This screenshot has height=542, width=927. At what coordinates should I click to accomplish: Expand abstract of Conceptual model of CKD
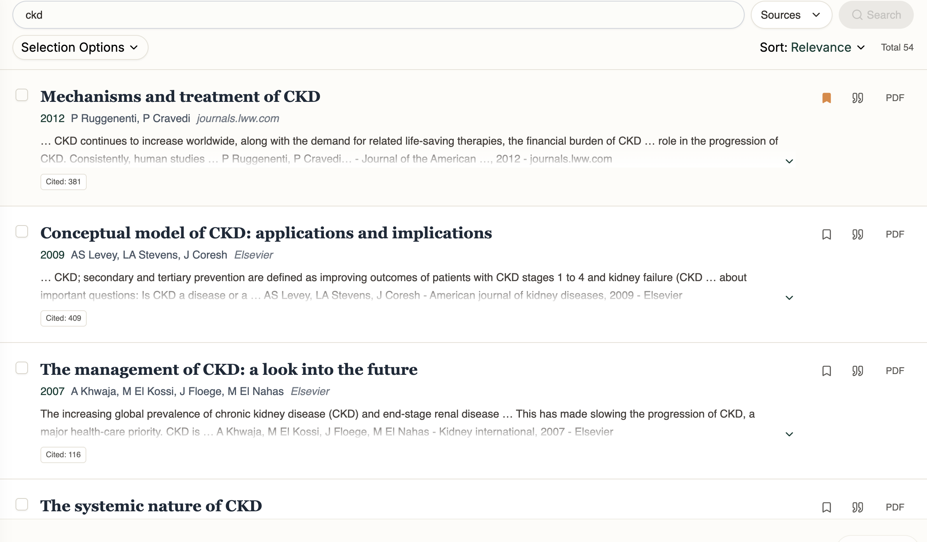789,298
